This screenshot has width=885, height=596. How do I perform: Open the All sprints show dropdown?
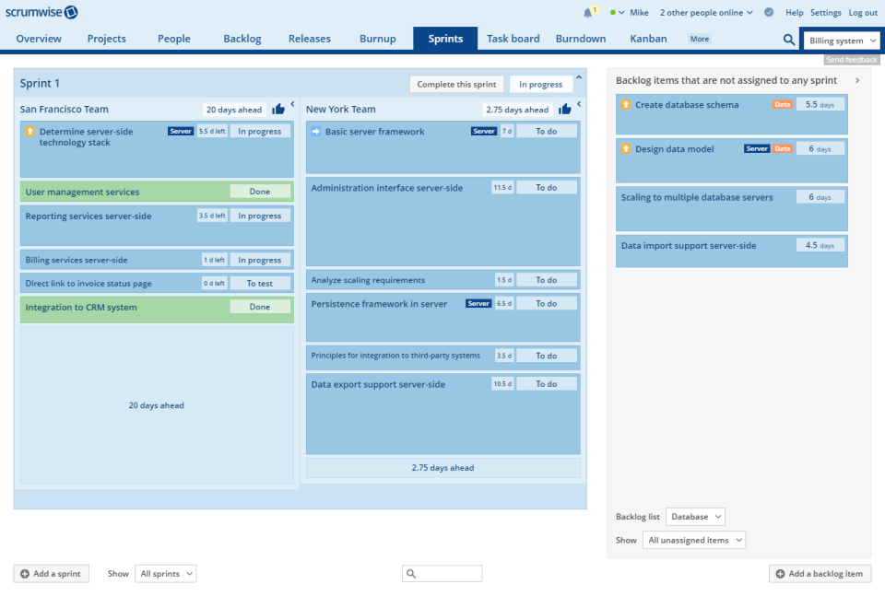point(165,573)
